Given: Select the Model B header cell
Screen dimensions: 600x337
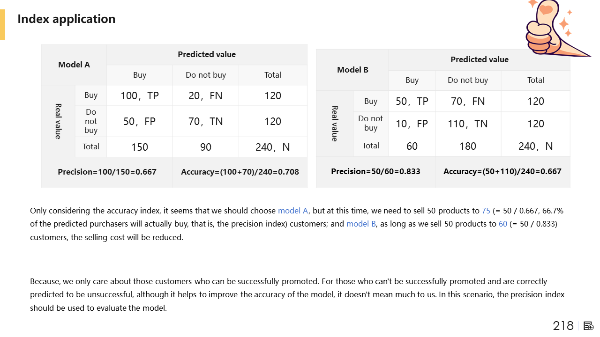Looking at the screenshot, I should click(x=352, y=70).
